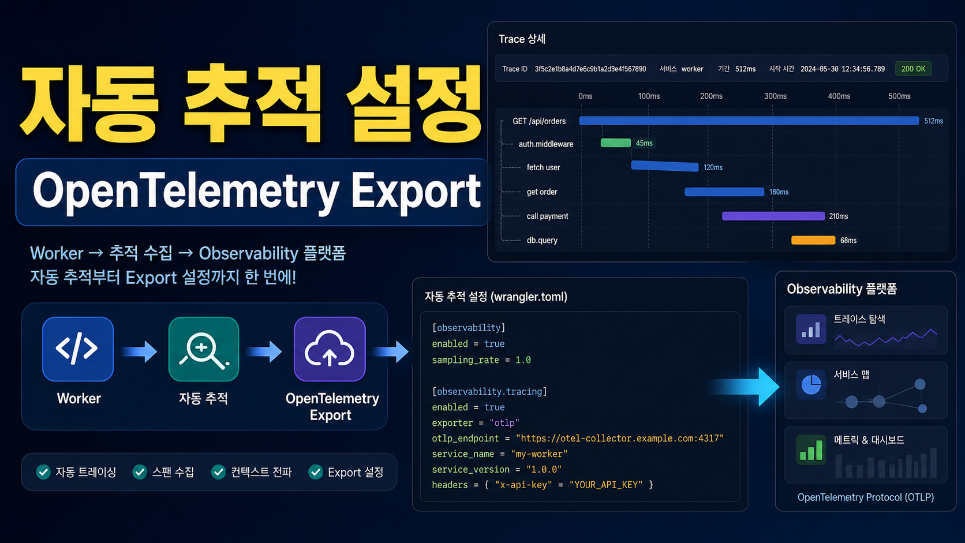
Task: Click the checkmark beside 자동 트레이싱
Action: click(x=43, y=472)
